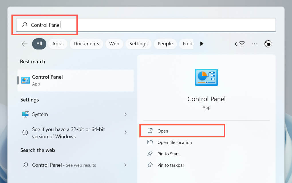Expand the System result chevron

[125, 114]
